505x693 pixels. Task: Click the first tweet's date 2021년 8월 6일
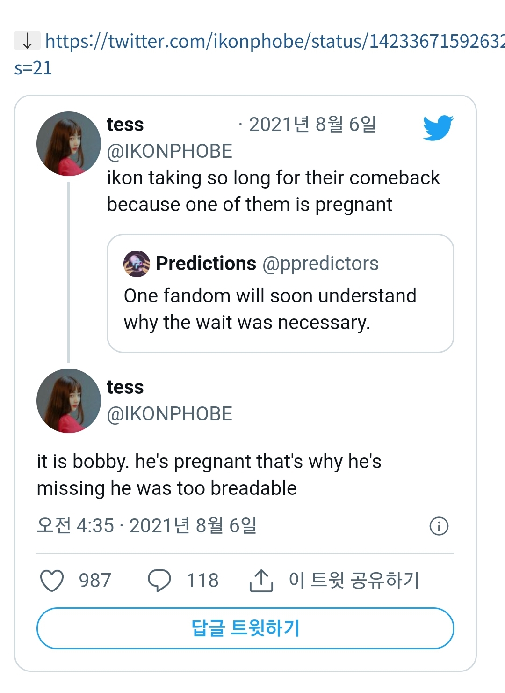[x=312, y=125]
